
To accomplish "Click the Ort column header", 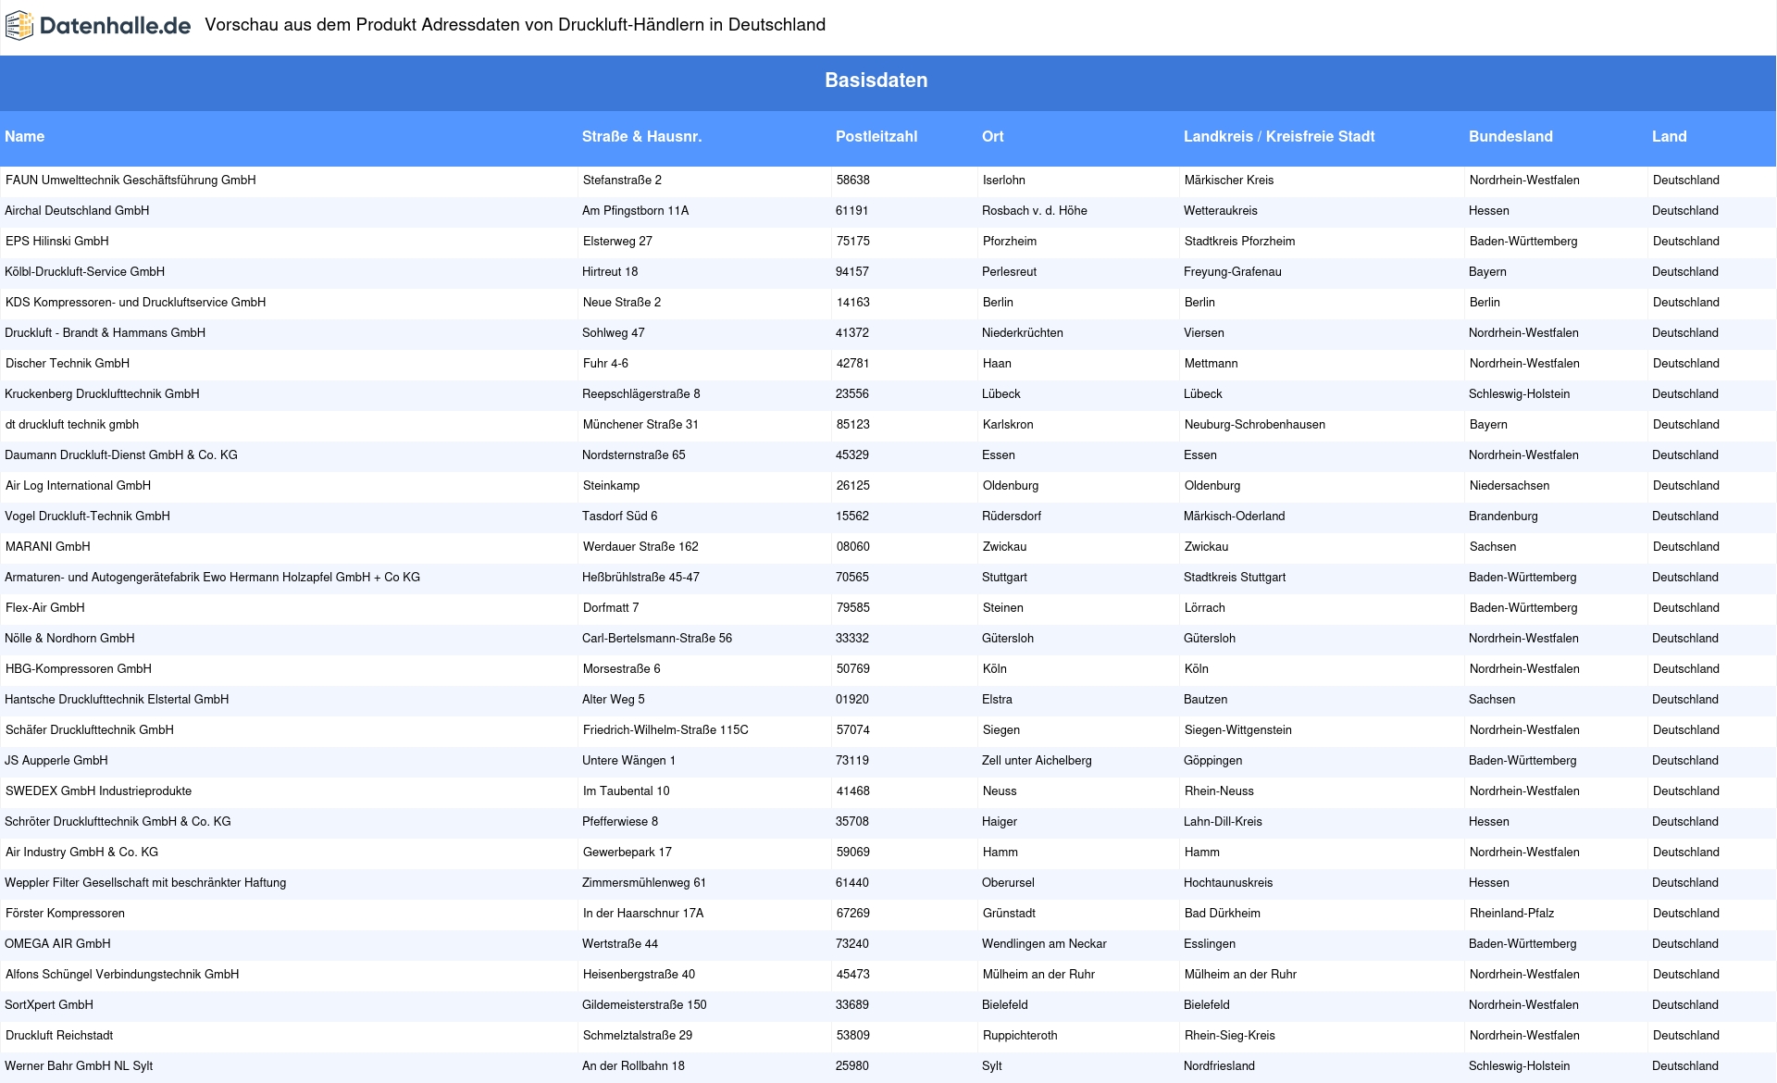I will pos(993,136).
